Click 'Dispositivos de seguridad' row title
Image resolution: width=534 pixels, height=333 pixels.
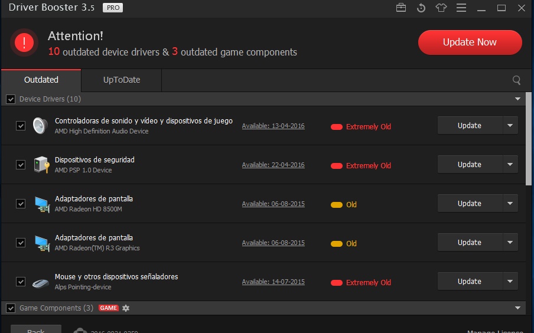tap(95, 159)
